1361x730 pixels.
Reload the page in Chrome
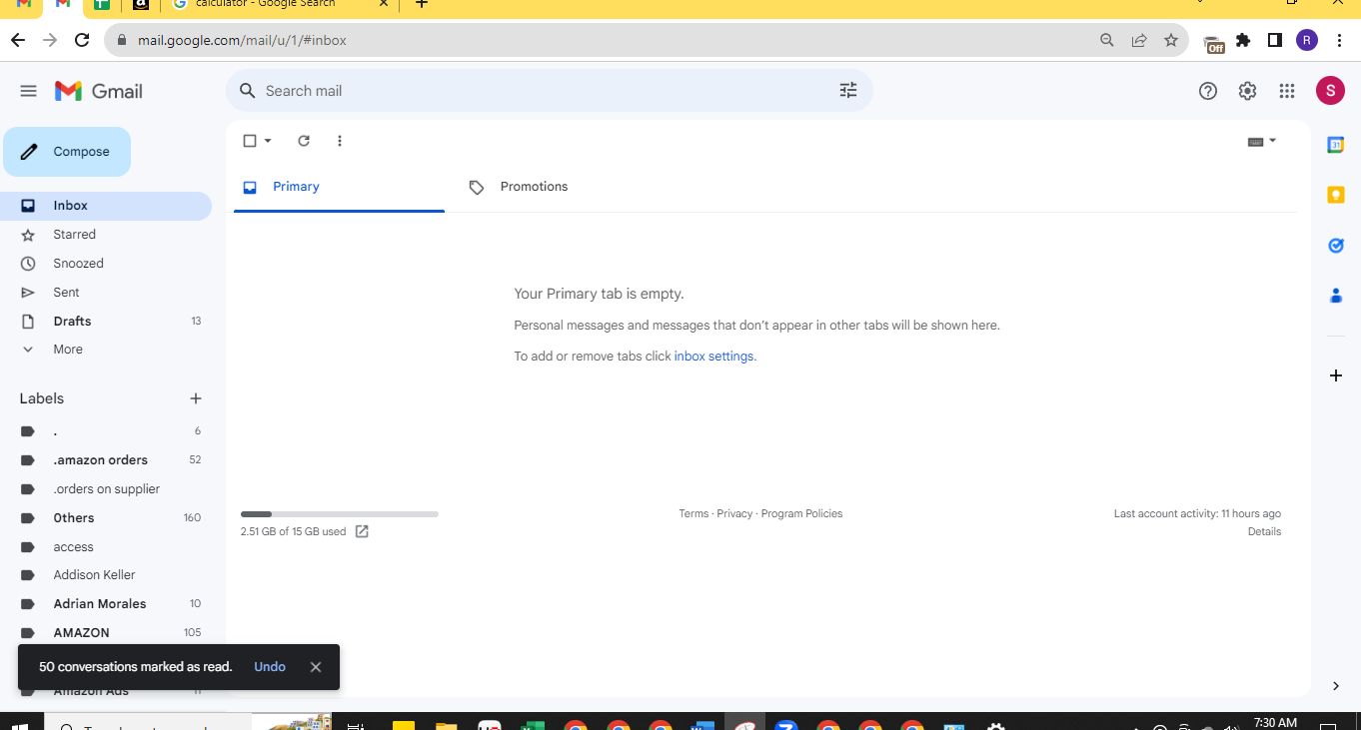coord(83,40)
